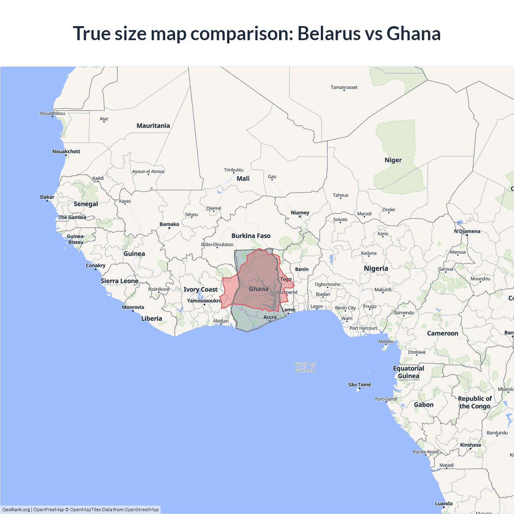This screenshot has width=514, height=514.
Task: Click the São Tomé island label
Action: click(x=359, y=385)
